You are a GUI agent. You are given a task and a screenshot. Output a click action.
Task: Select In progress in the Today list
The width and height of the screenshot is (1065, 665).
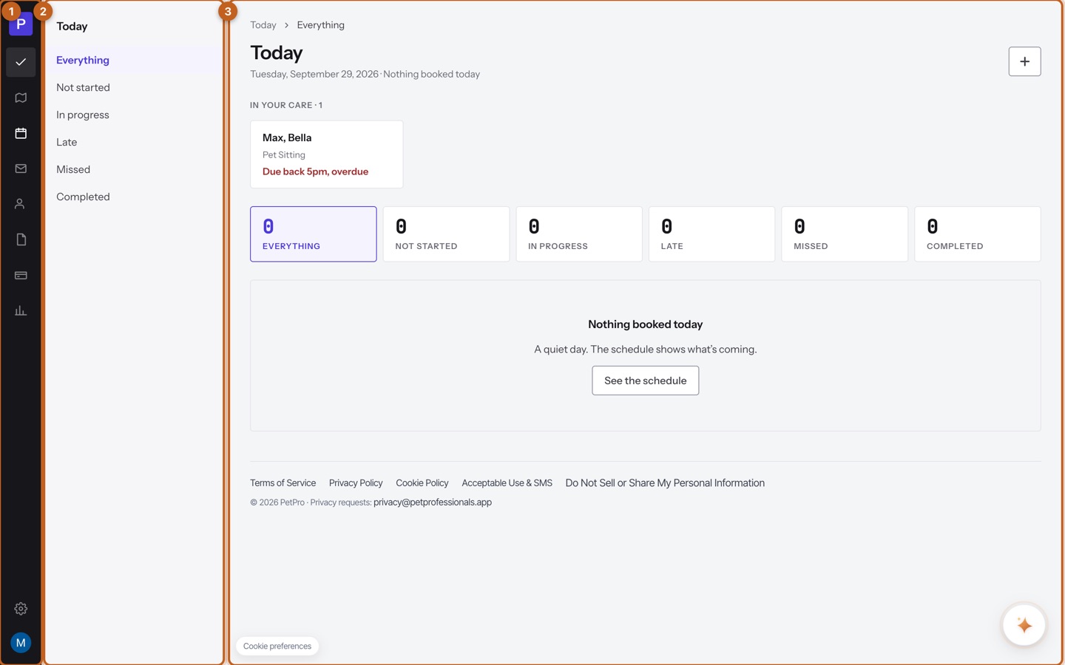pos(133,115)
